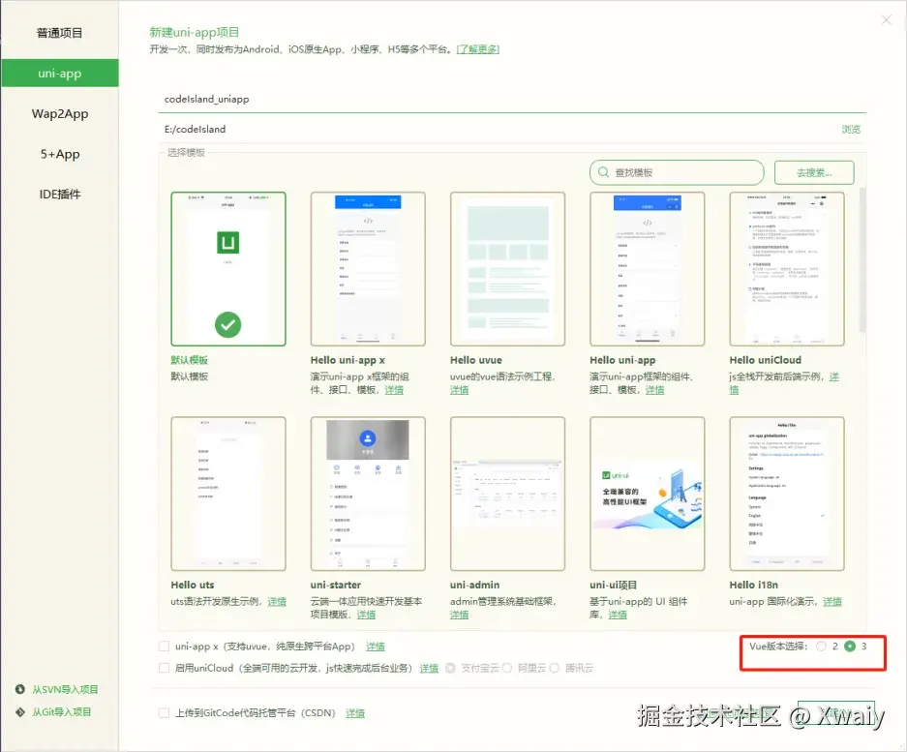Open the IDE插件 tab
Viewport: 907px width, 752px height.
tap(58, 192)
